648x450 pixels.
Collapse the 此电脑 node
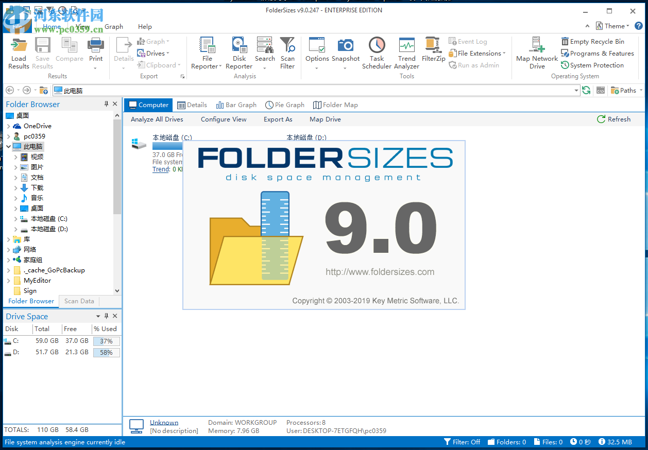(9, 146)
